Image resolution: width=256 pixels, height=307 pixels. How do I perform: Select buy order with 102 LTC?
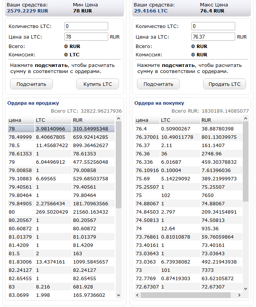(188, 195)
